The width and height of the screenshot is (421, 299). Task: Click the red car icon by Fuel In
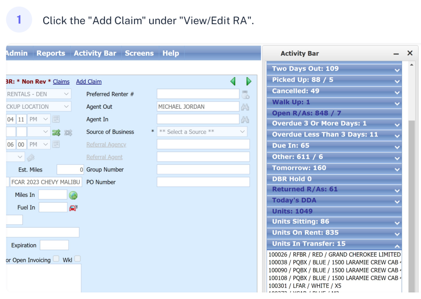tap(73, 208)
